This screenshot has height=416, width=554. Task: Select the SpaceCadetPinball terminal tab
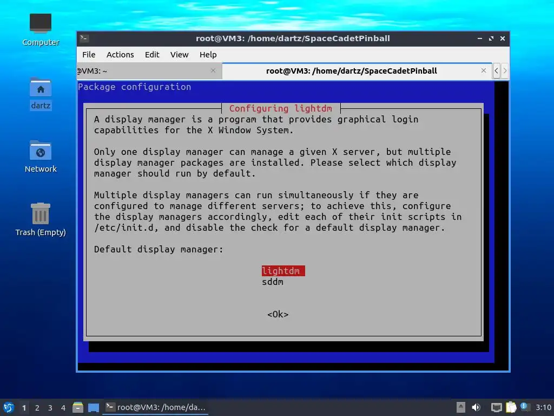point(357,71)
